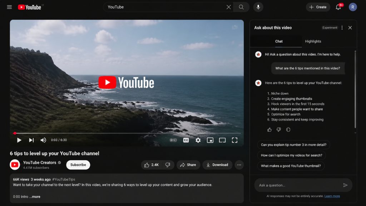Clear the search box text

tap(228, 7)
